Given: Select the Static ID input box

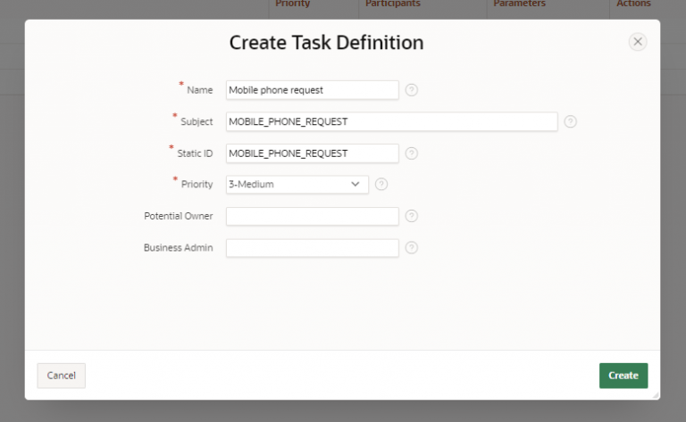Looking at the screenshot, I should tap(313, 153).
